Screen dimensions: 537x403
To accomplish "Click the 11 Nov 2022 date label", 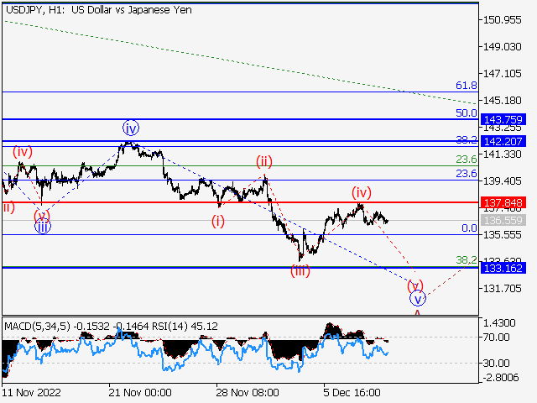I will pyautogui.click(x=32, y=393).
